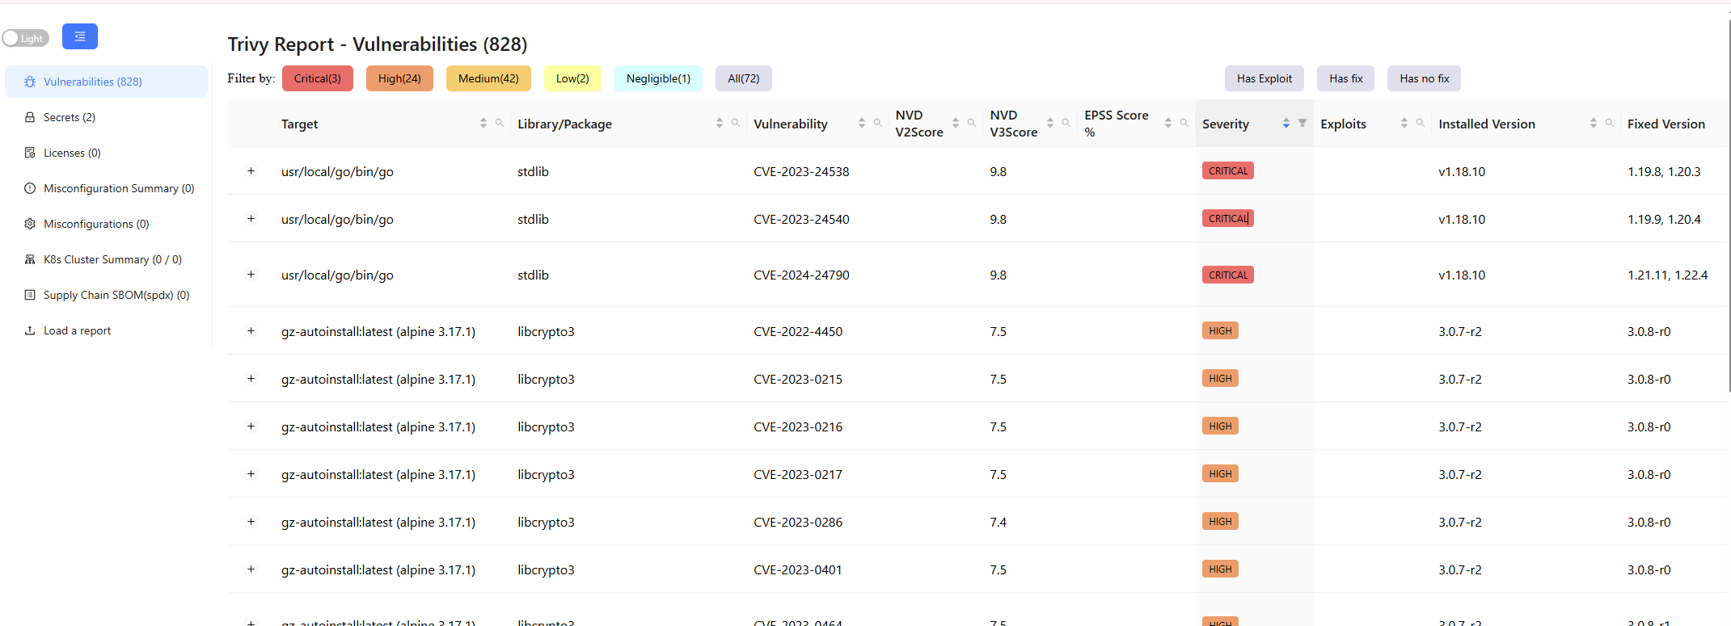Expand the CVE-2023-24538 row
The image size is (1731, 626).
coord(251,171)
